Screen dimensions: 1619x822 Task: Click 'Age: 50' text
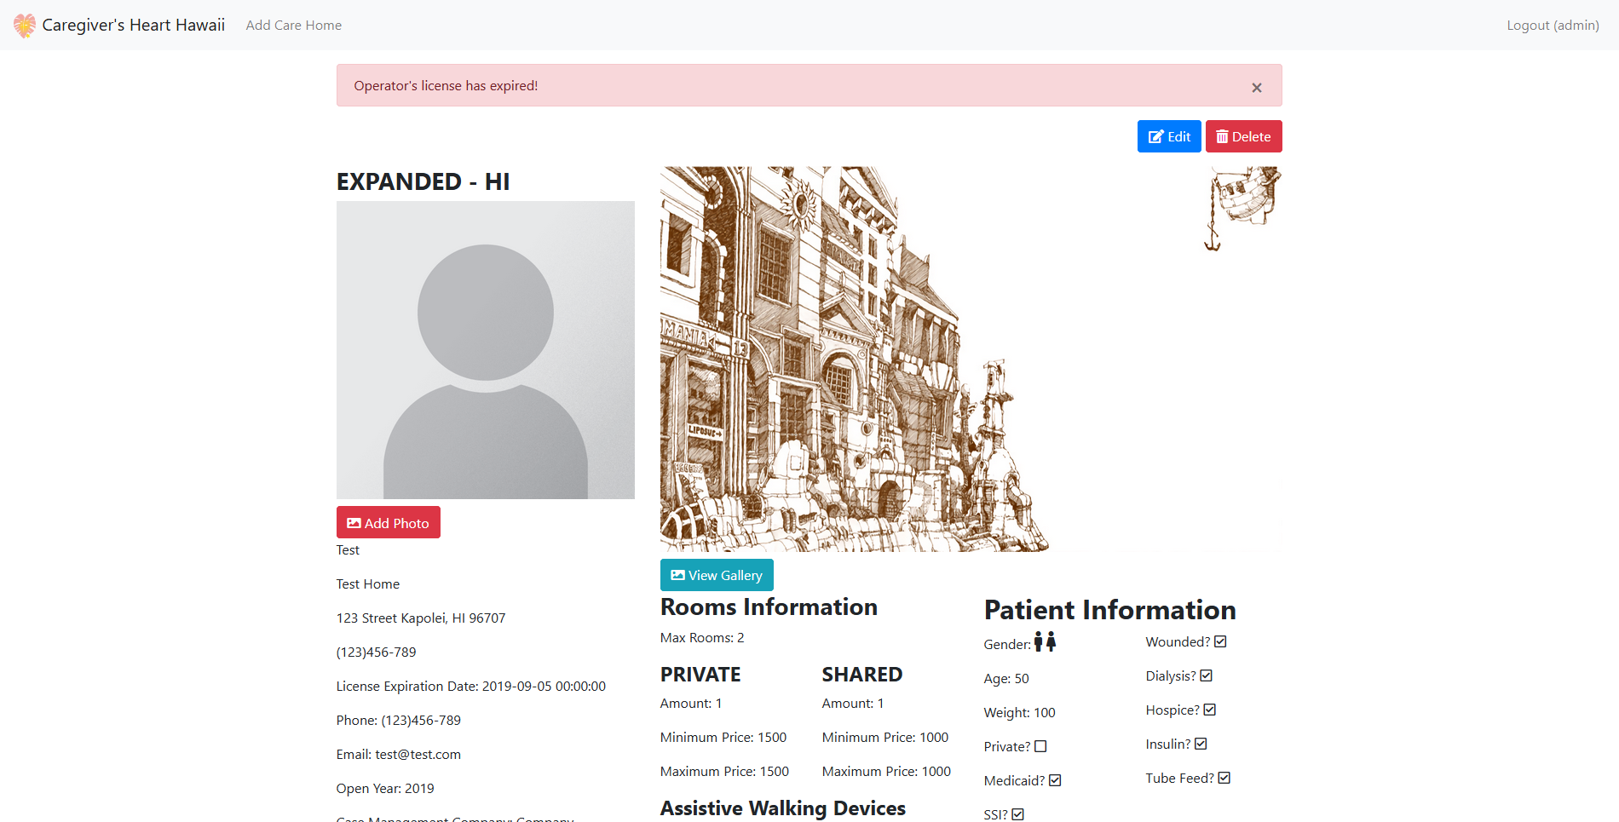pos(1006,679)
